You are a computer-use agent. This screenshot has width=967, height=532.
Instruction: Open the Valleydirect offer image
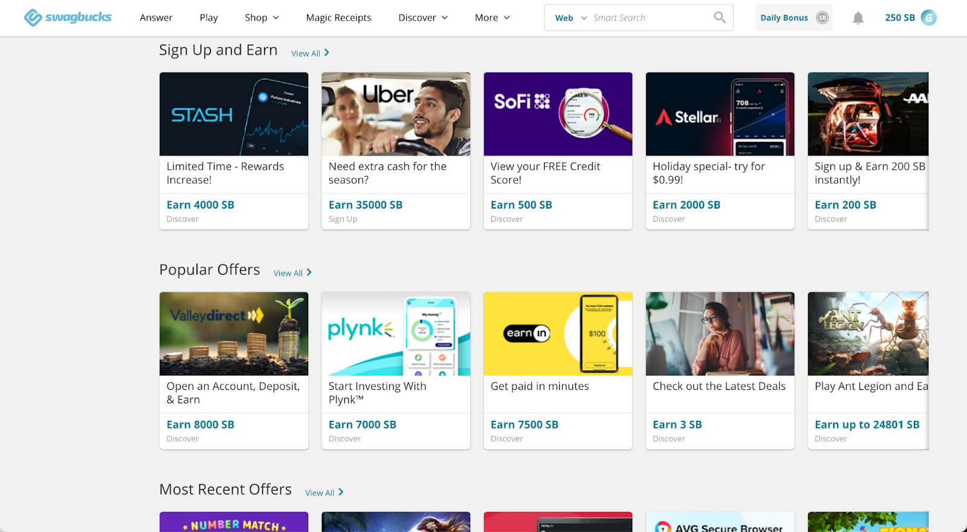(x=234, y=334)
